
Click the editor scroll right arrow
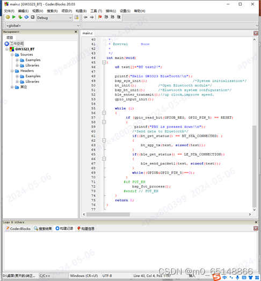[x=250, y=214]
